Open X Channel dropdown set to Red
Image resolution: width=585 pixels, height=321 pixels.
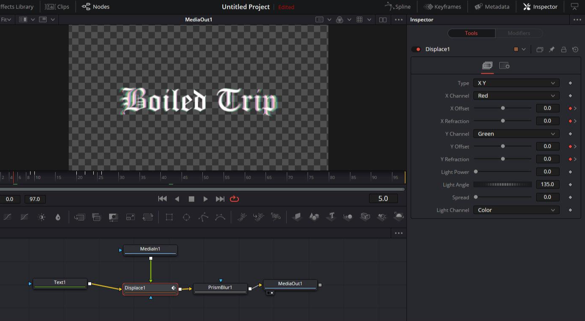point(516,96)
